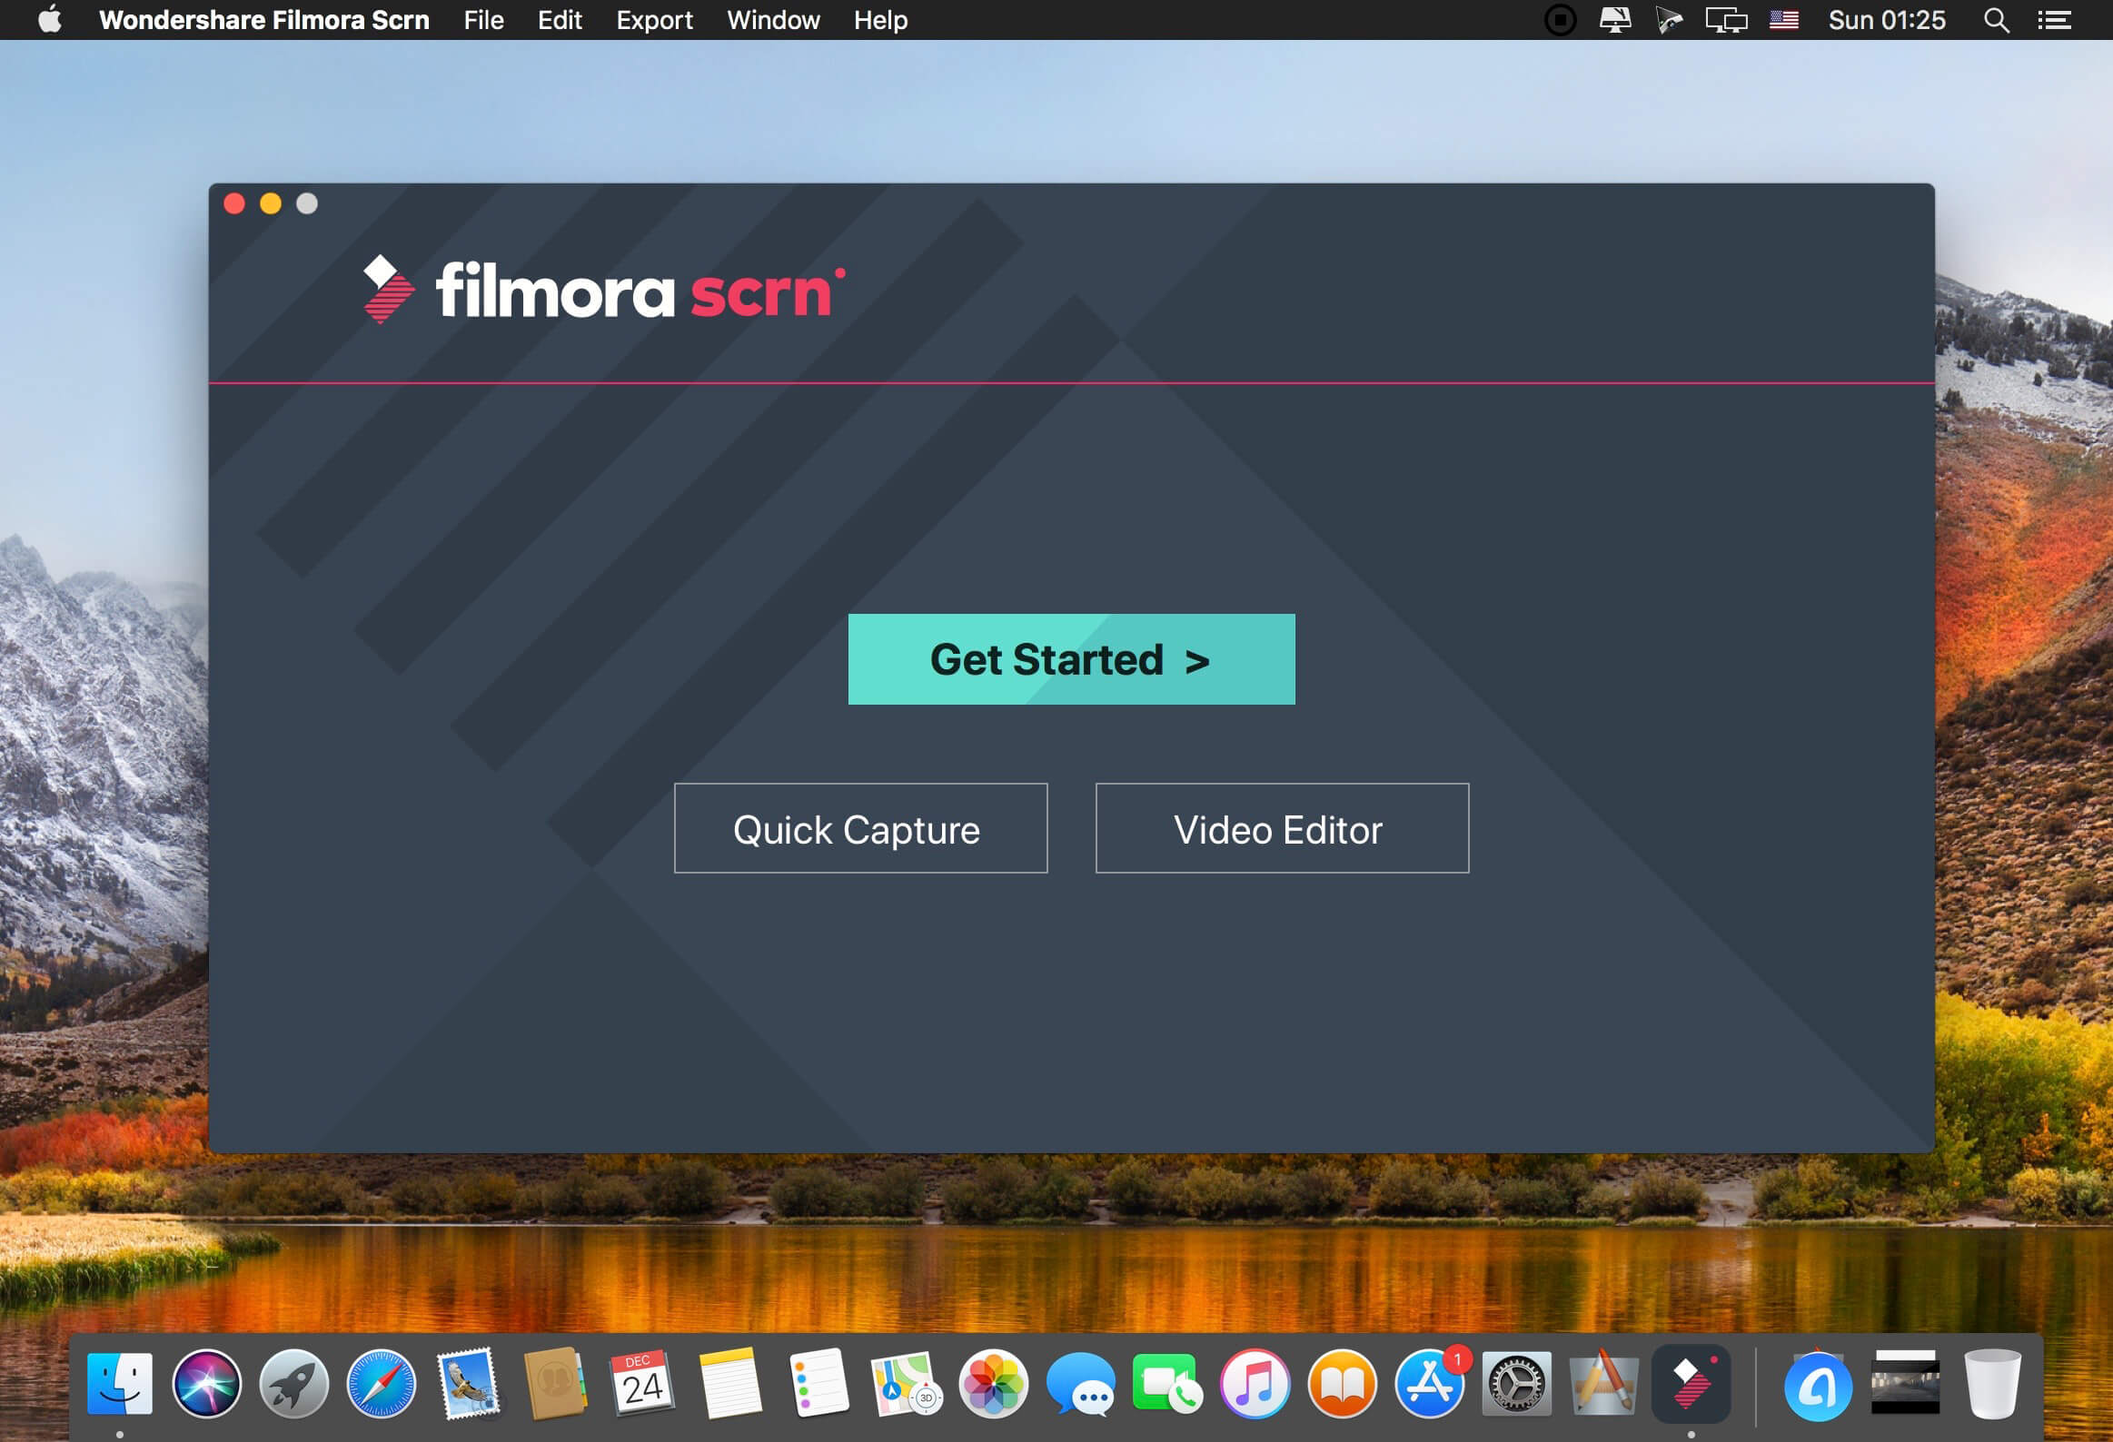Image resolution: width=2113 pixels, height=1442 pixels.
Task: Open the Trash from the Dock
Action: [x=1992, y=1384]
